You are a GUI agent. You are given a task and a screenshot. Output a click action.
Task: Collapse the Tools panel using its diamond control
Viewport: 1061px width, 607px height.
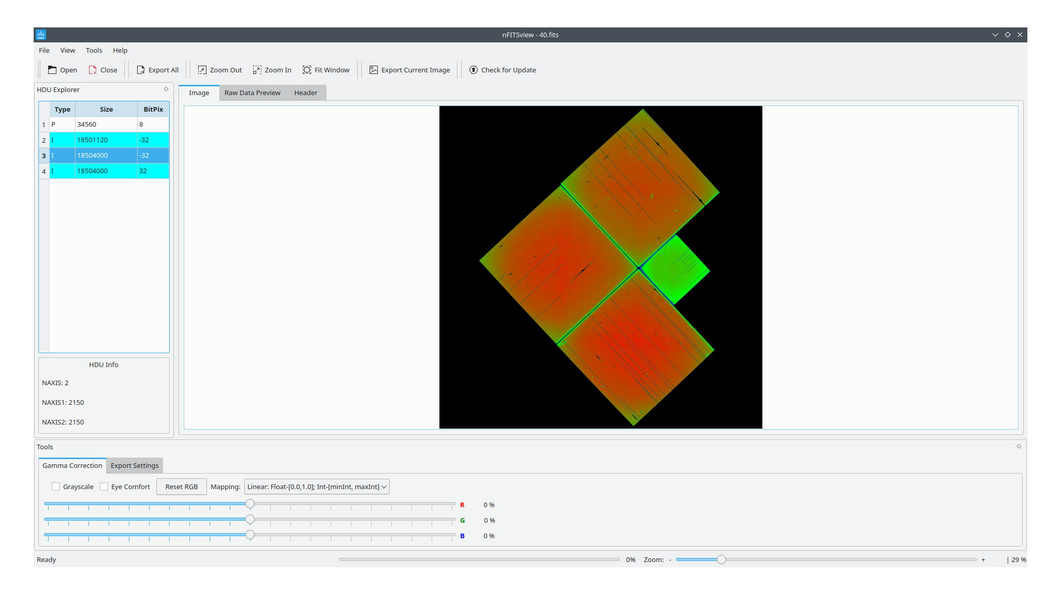[x=1019, y=446]
